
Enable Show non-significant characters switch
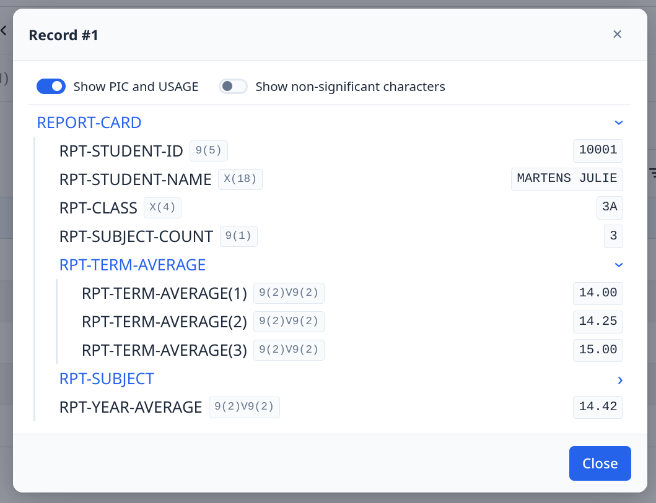[233, 87]
